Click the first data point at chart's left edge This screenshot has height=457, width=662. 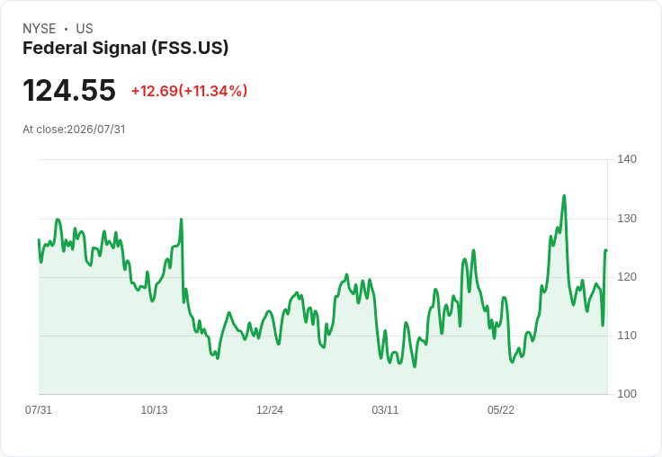[x=40, y=240]
